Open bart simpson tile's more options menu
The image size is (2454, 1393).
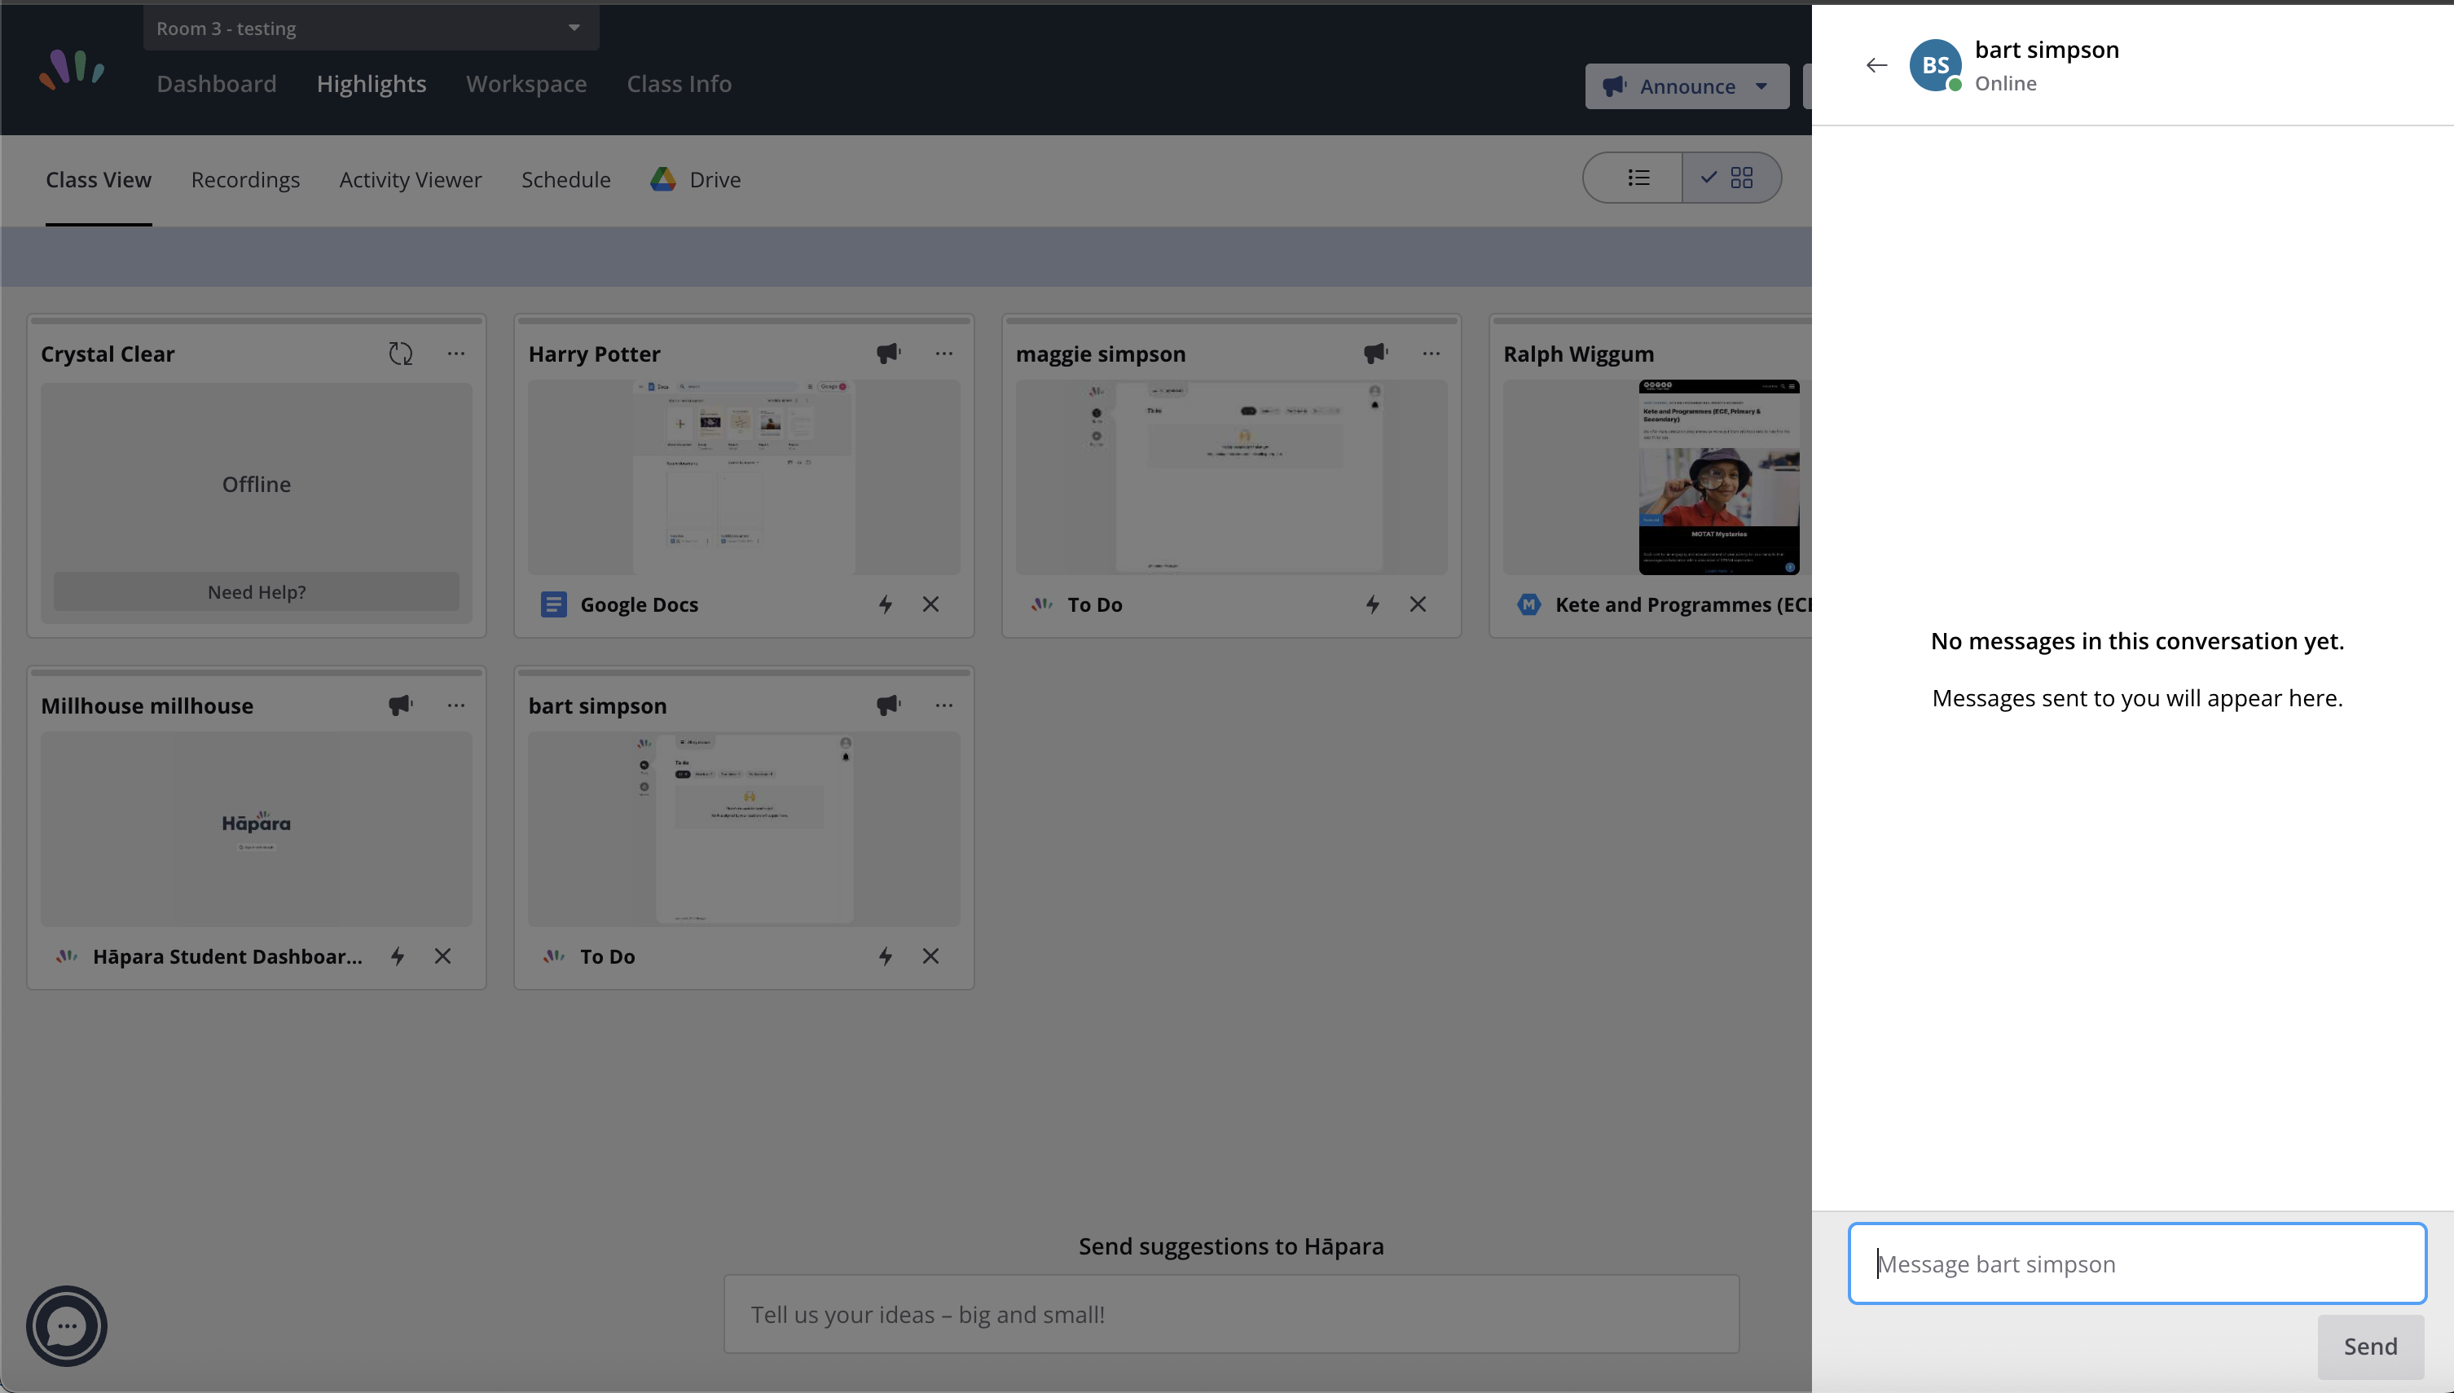point(944,706)
